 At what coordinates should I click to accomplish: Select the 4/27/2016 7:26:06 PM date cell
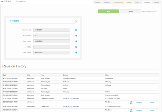coord(10,78)
